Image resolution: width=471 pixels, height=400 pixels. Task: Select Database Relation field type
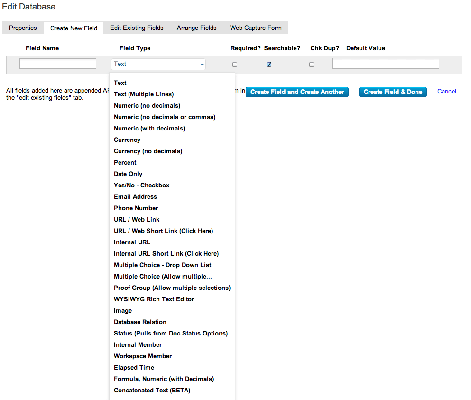[140, 322]
